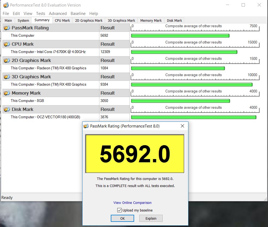Open the View Online Comparison link

(x=133, y=203)
